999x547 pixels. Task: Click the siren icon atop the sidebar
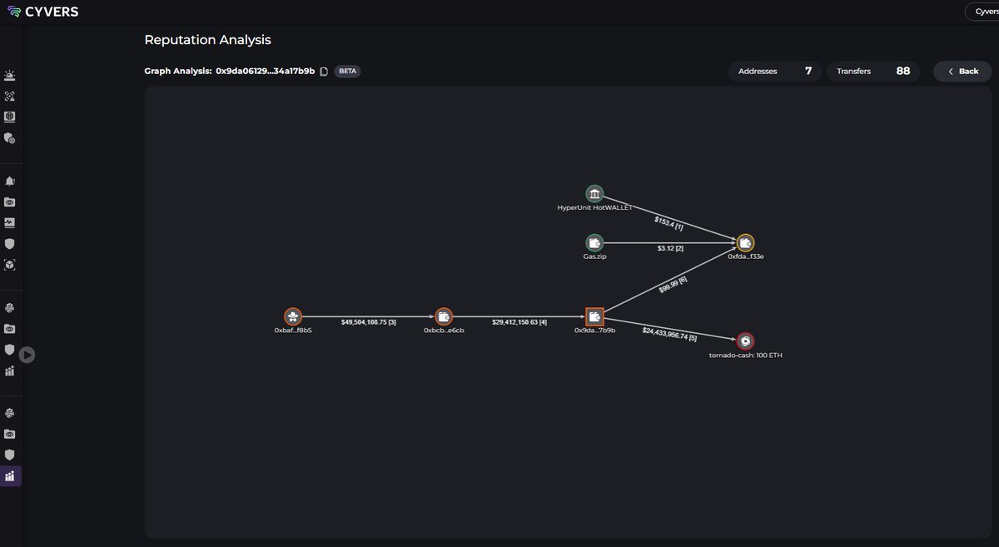[10, 75]
